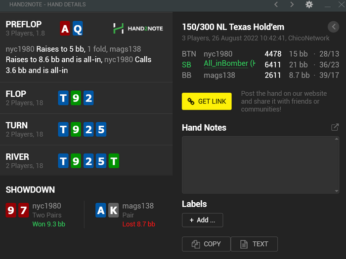Screen dimensions: 346x259
Task: Click the RIVER street heading
Action: point(17,157)
